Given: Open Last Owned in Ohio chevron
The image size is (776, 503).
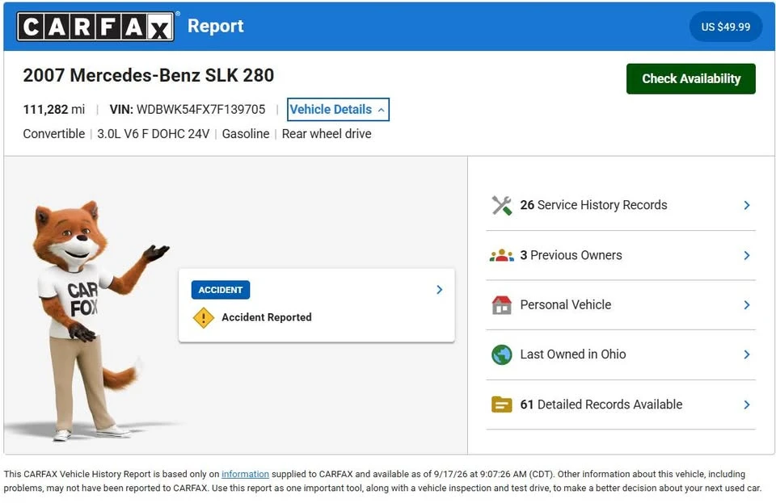Looking at the screenshot, I should tap(747, 354).
